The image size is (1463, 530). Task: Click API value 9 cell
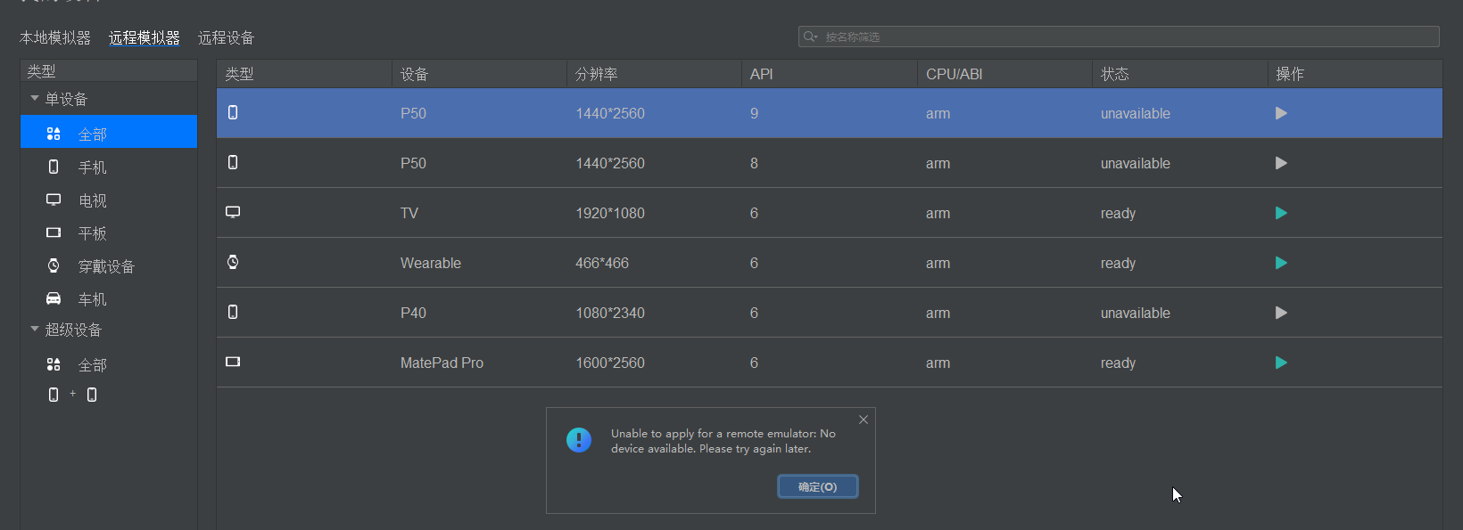click(754, 113)
